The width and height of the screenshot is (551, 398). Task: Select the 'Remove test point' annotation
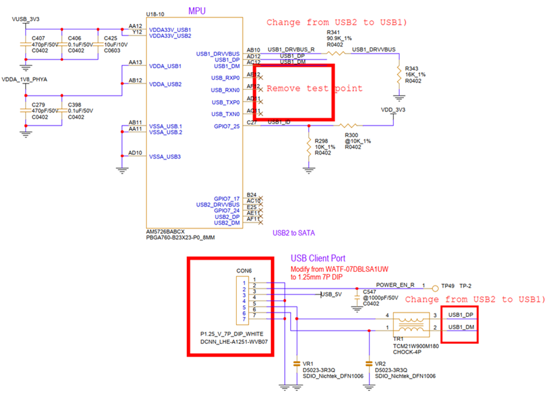click(x=314, y=88)
